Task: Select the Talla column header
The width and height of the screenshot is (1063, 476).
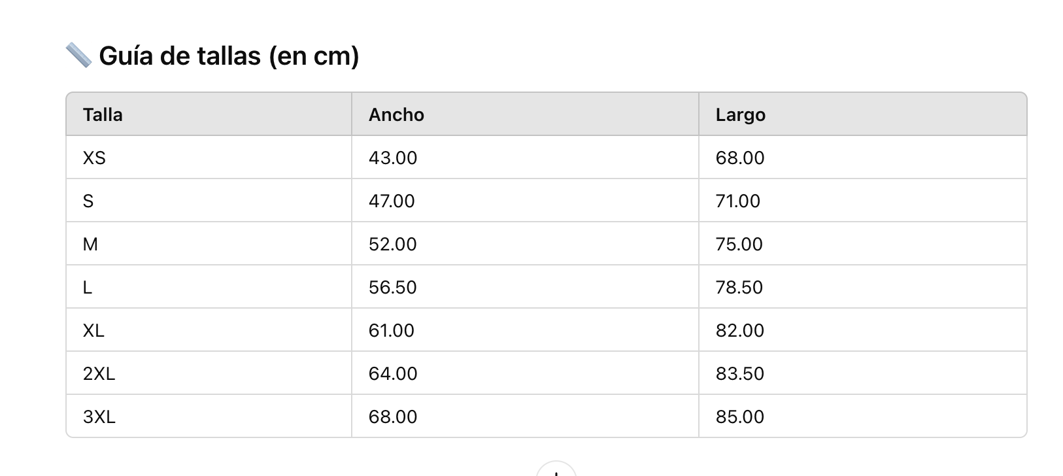Action: click(103, 114)
